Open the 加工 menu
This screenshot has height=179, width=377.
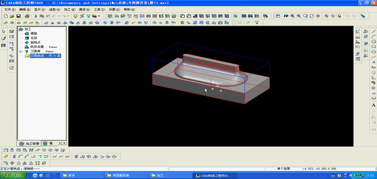[70, 9]
